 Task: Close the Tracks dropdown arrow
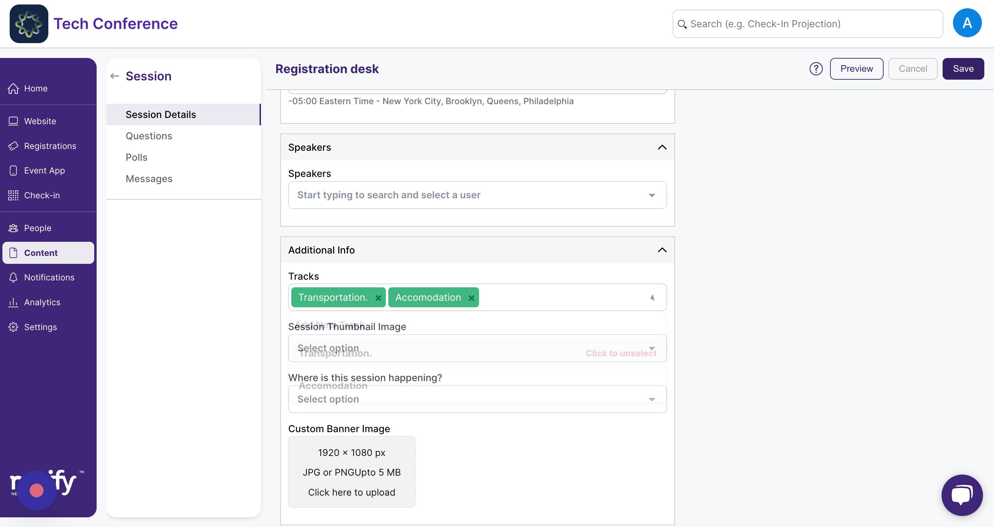[652, 298]
